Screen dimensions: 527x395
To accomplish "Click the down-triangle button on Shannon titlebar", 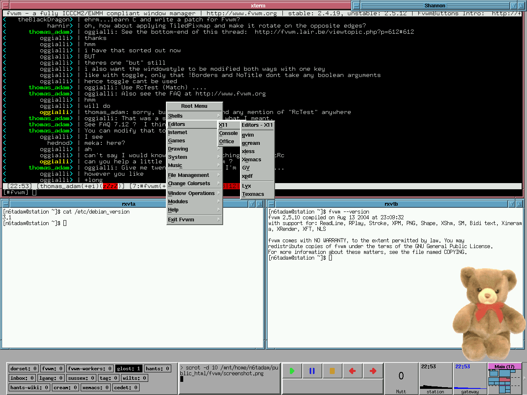I will tap(513, 5).
